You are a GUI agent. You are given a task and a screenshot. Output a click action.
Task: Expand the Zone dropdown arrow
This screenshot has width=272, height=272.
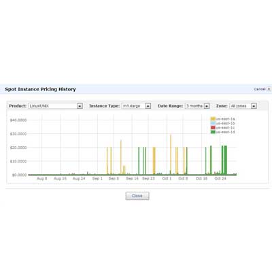[254, 106]
